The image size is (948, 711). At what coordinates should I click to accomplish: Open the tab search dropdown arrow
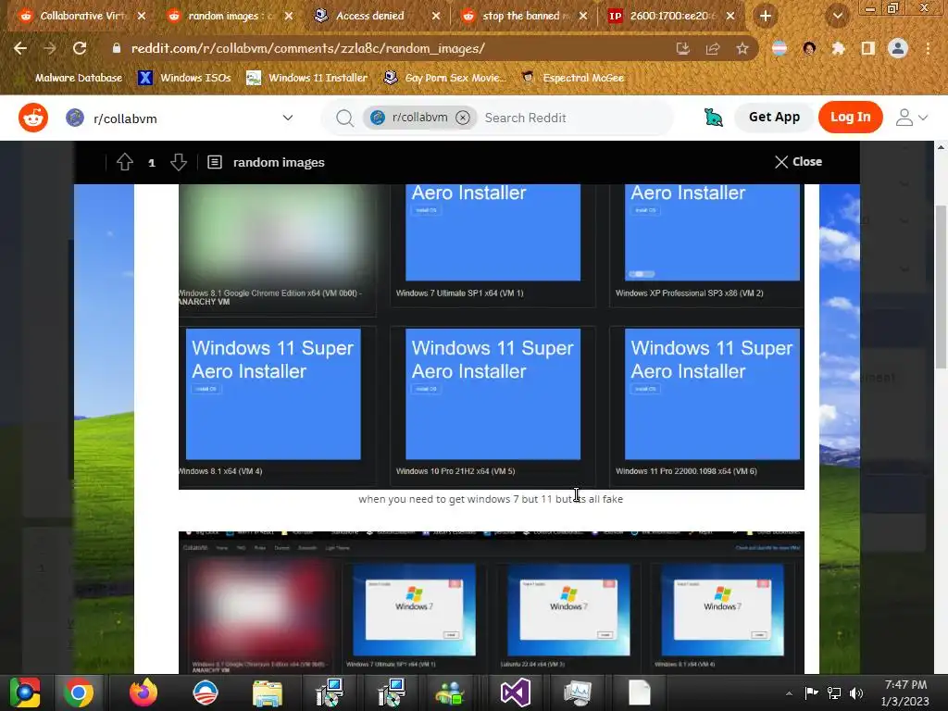(838, 16)
